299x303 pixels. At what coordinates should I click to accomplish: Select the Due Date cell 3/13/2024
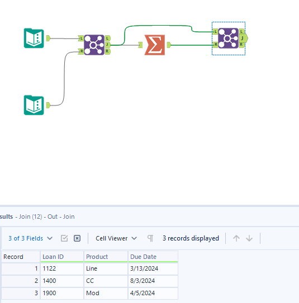click(153, 268)
